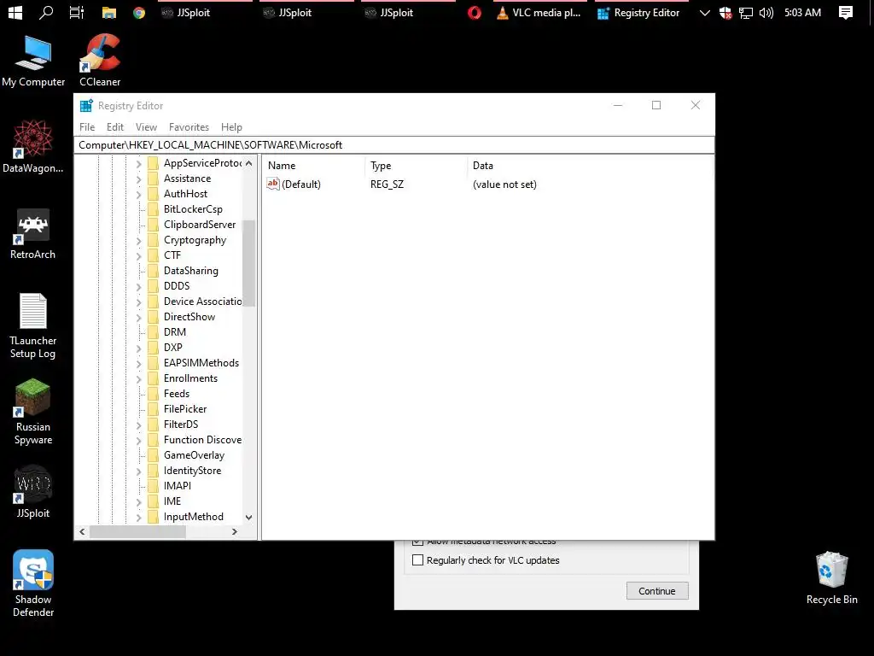Click the horizontal scrollbar left arrow
This screenshot has width=874, height=656.
tap(83, 531)
